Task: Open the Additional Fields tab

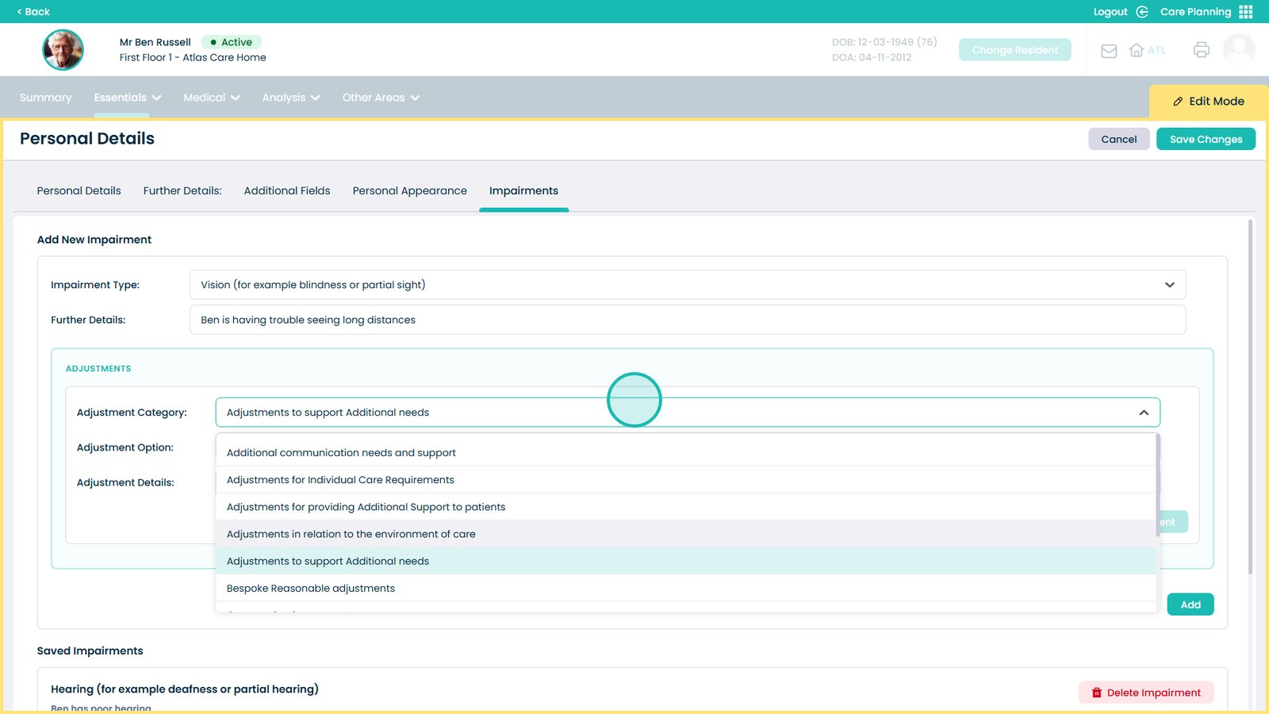Action: point(287,191)
